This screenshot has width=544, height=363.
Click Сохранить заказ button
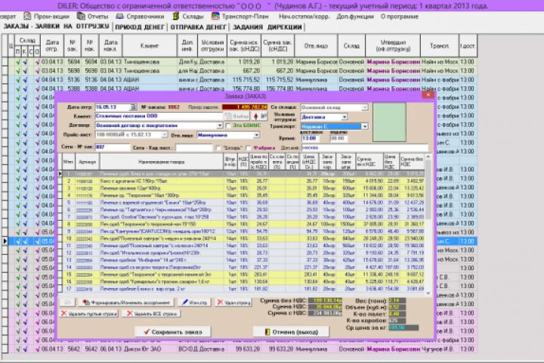[173, 332]
